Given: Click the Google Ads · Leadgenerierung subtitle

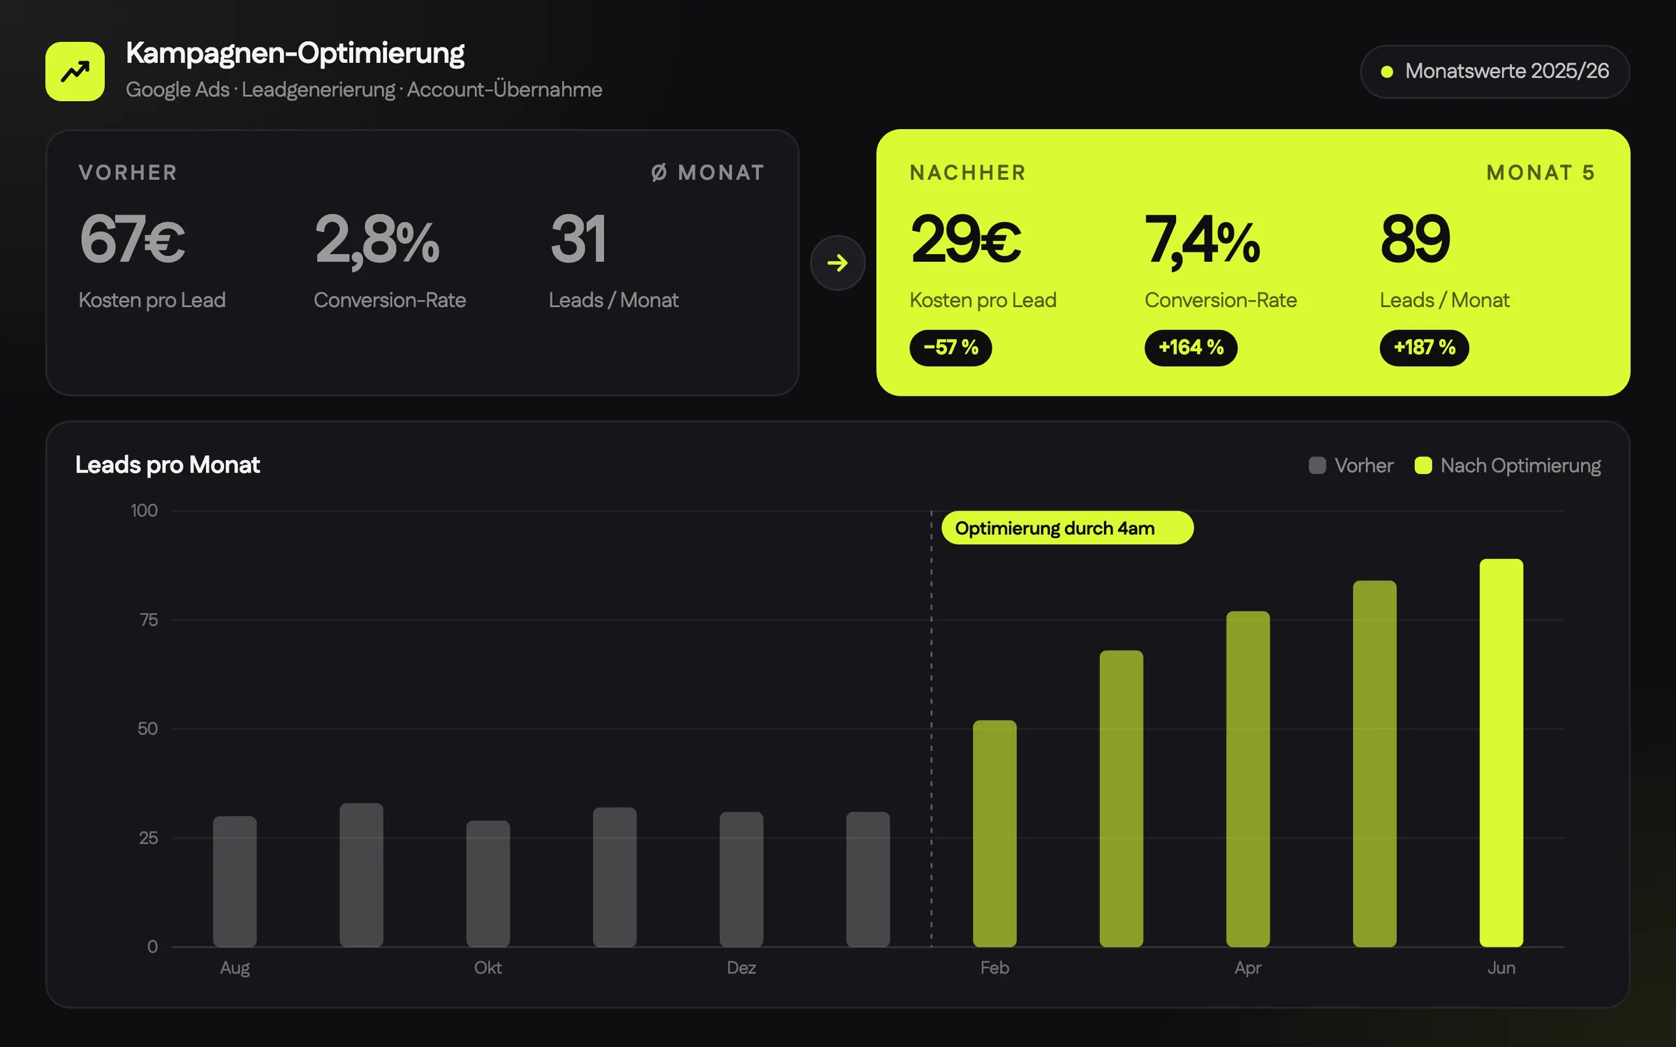Looking at the screenshot, I should click(364, 89).
